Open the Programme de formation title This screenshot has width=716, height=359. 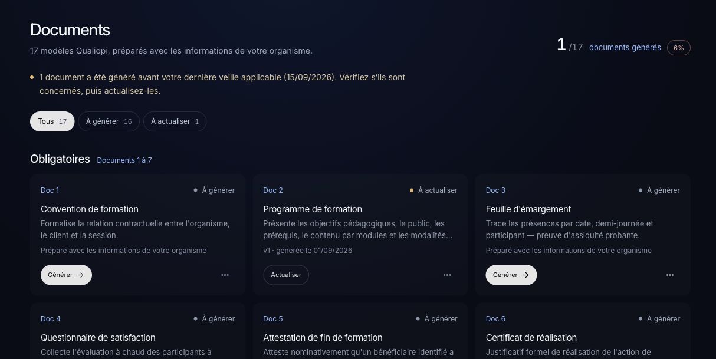[x=313, y=209]
